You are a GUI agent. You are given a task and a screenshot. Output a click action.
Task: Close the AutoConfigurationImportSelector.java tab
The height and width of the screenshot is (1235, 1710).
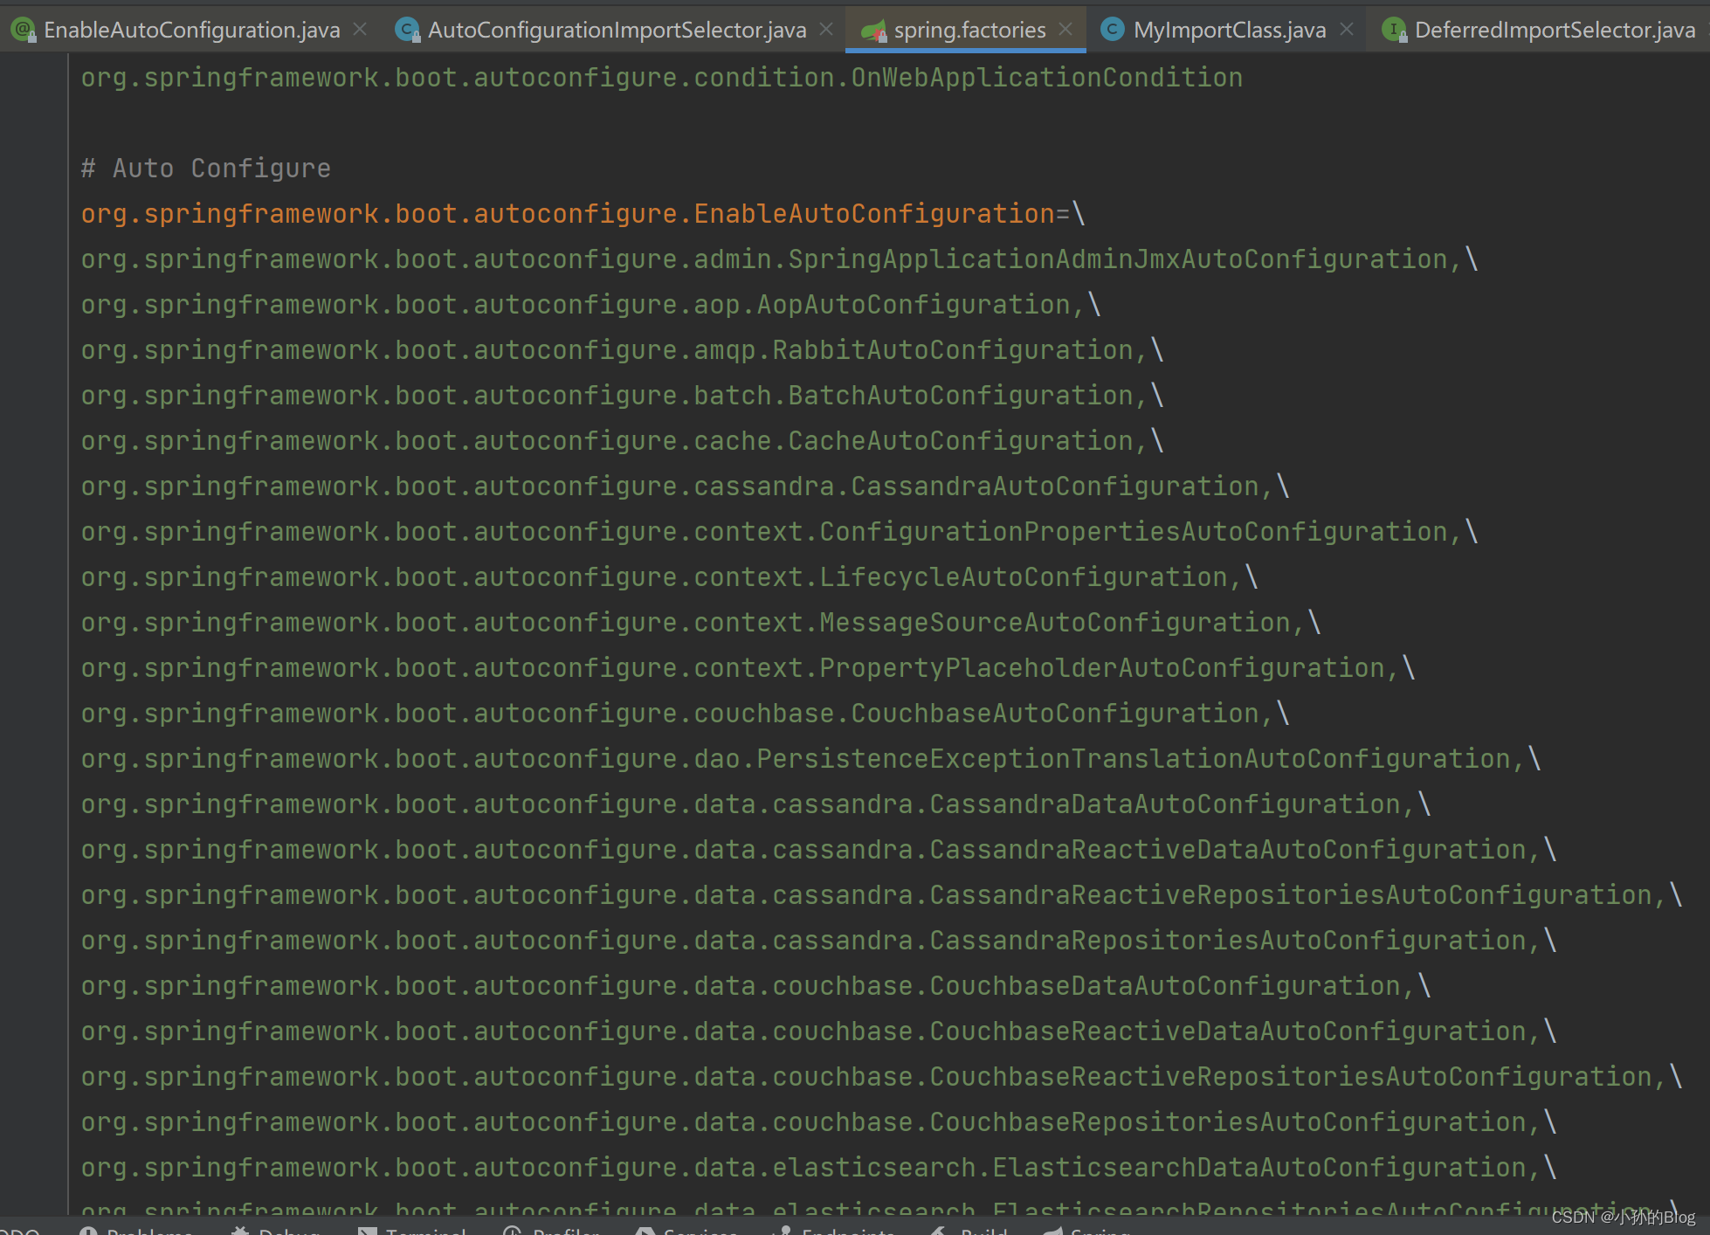click(x=826, y=30)
